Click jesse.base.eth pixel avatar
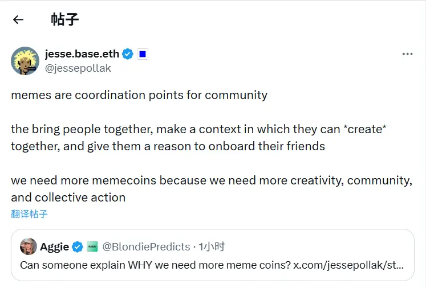The width and height of the screenshot is (426, 288). [25, 61]
